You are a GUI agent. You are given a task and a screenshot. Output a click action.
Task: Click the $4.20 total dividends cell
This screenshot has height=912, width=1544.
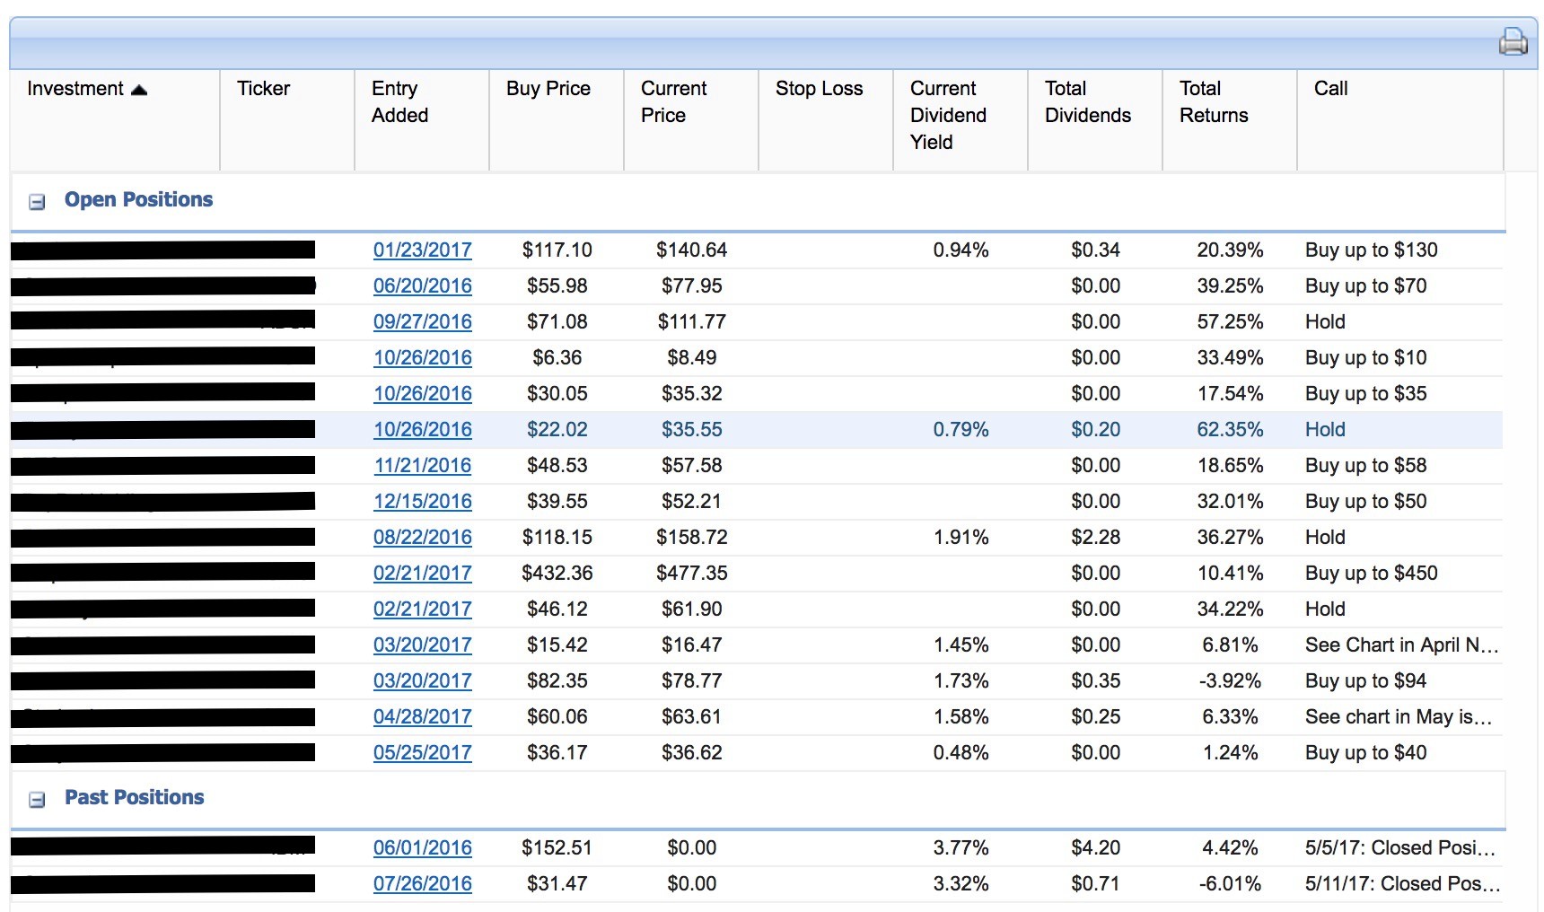click(1096, 848)
